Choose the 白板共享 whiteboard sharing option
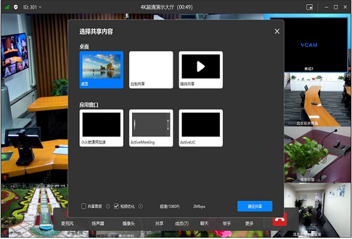Image resolution: width=352 pixels, height=239 pixels. coord(151,70)
